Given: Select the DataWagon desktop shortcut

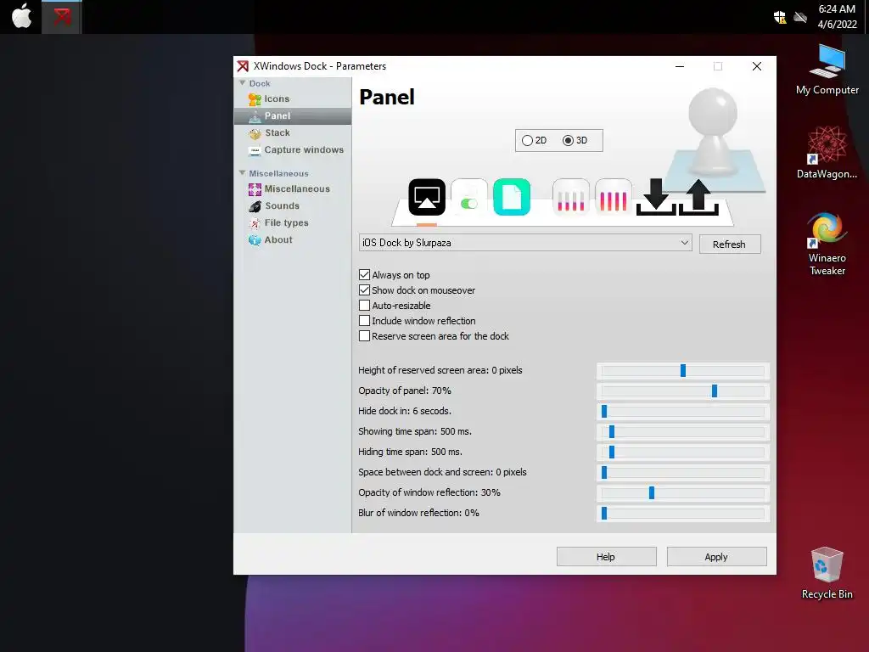Looking at the screenshot, I should click(x=827, y=153).
